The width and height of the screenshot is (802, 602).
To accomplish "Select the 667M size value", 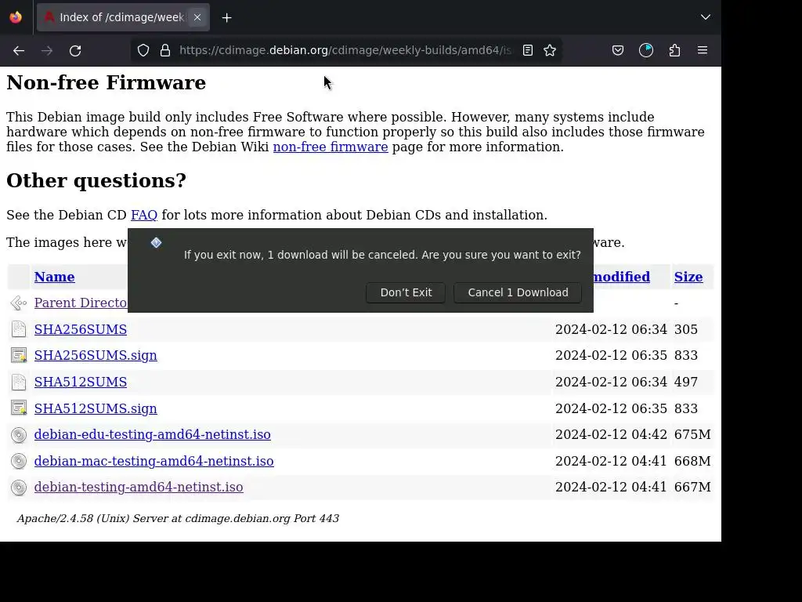I will click(692, 488).
